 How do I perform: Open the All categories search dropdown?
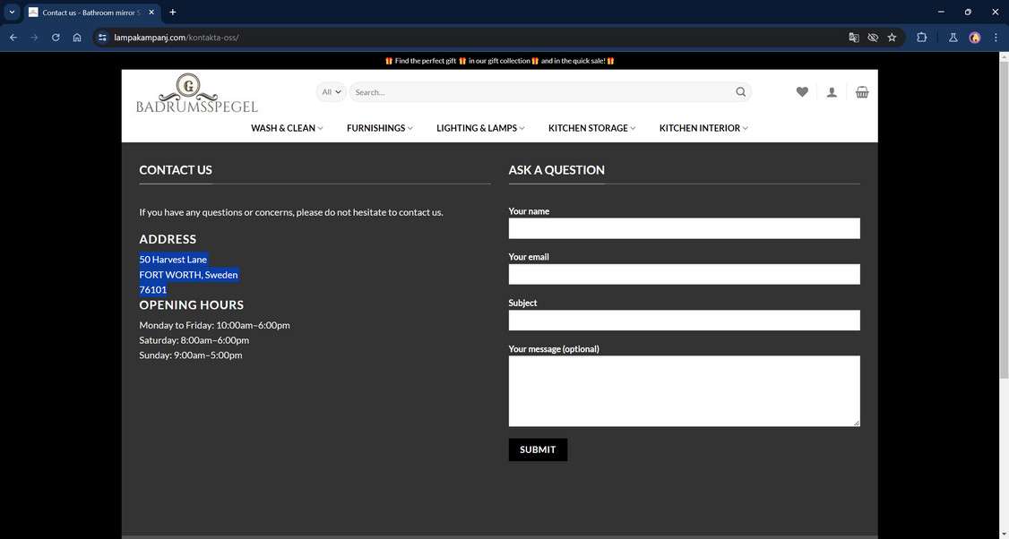[x=331, y=92]
